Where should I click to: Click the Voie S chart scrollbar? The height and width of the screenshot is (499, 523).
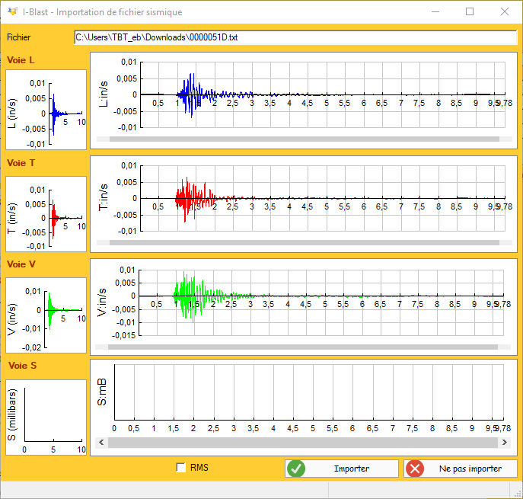[x=304, y=443]
